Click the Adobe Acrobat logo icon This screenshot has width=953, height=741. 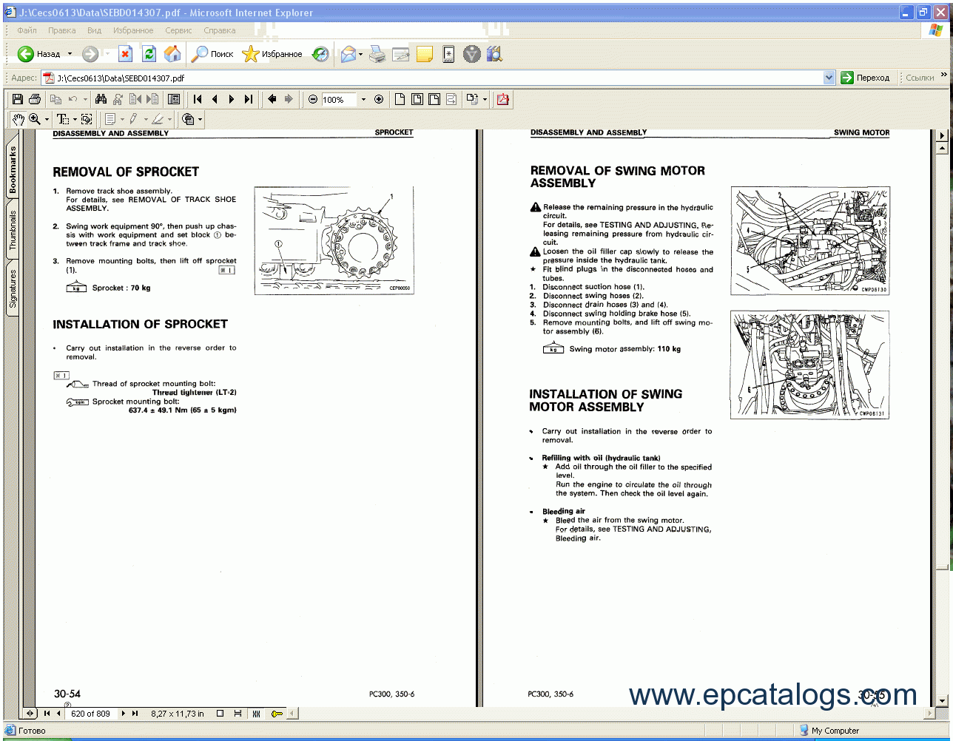point(503,99)
